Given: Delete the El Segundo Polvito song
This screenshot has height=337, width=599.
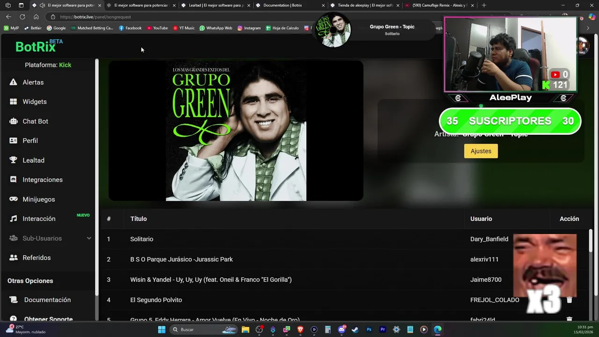Looking at the screenshot, I should pos(569,300).
